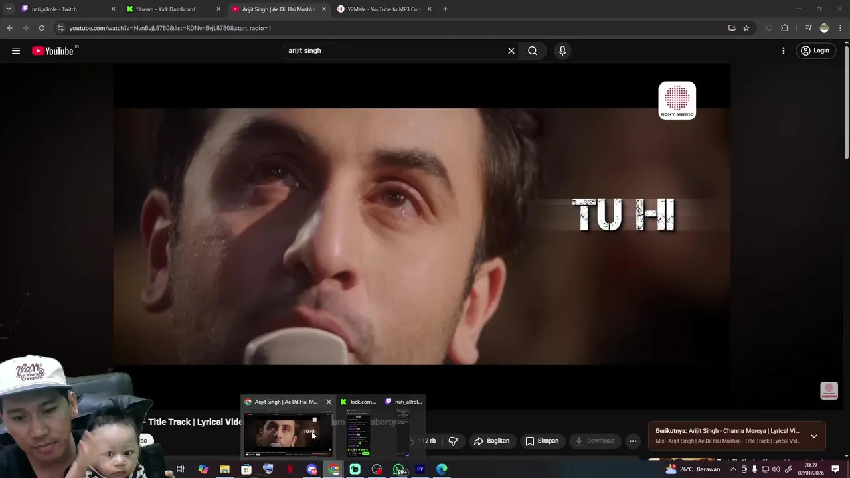The image size is (850, 478).
Task: Open the browser extensions puzzle icon
Action: coord(785,28)
